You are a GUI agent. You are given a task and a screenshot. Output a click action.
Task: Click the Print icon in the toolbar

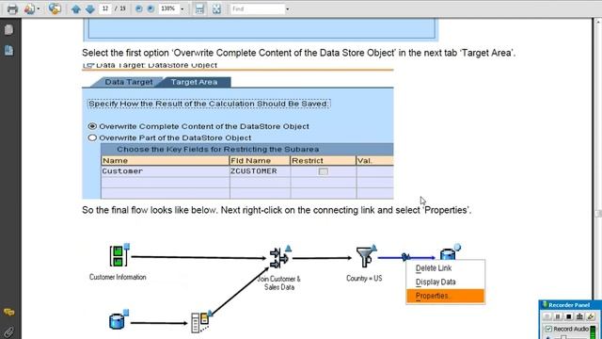[x=12, y=8]
